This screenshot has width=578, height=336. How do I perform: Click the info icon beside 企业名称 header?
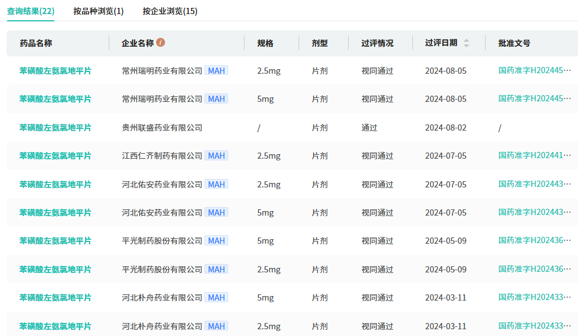(161, 42)
